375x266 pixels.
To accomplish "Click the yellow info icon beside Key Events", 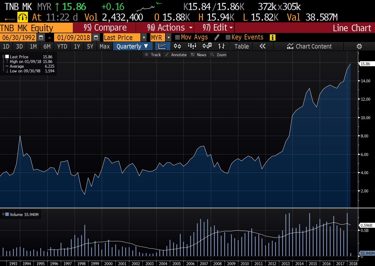I will [272, 37].
